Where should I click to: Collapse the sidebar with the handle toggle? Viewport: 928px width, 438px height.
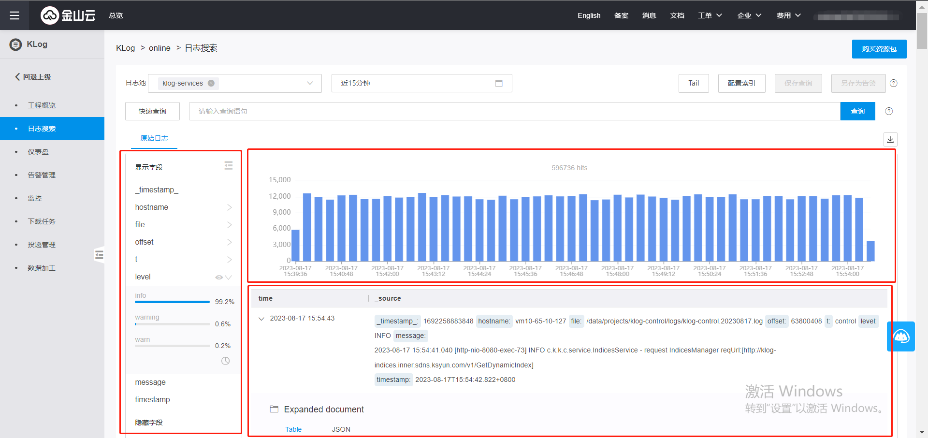coord(99,255)
